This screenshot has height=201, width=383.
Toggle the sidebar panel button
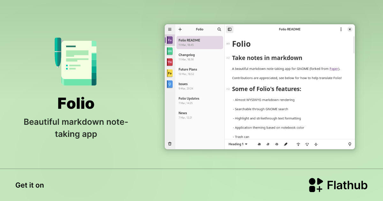(229, 29)
